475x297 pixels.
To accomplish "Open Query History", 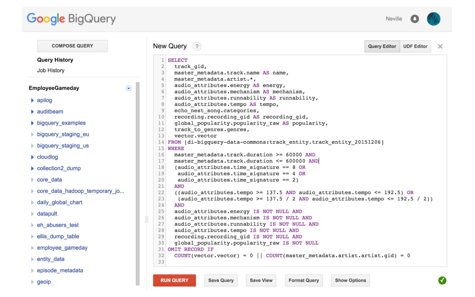I will [x=55, y=60].
